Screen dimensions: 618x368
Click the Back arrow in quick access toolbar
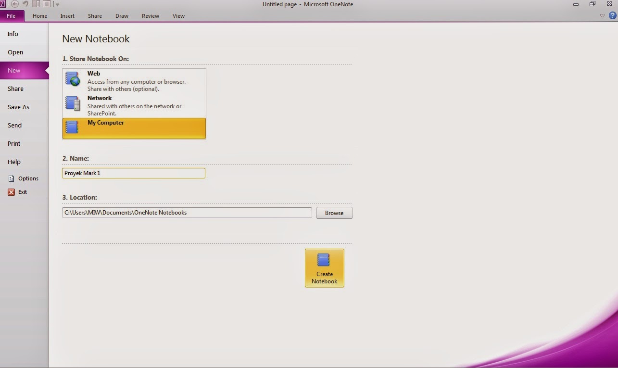pos(15,4)
